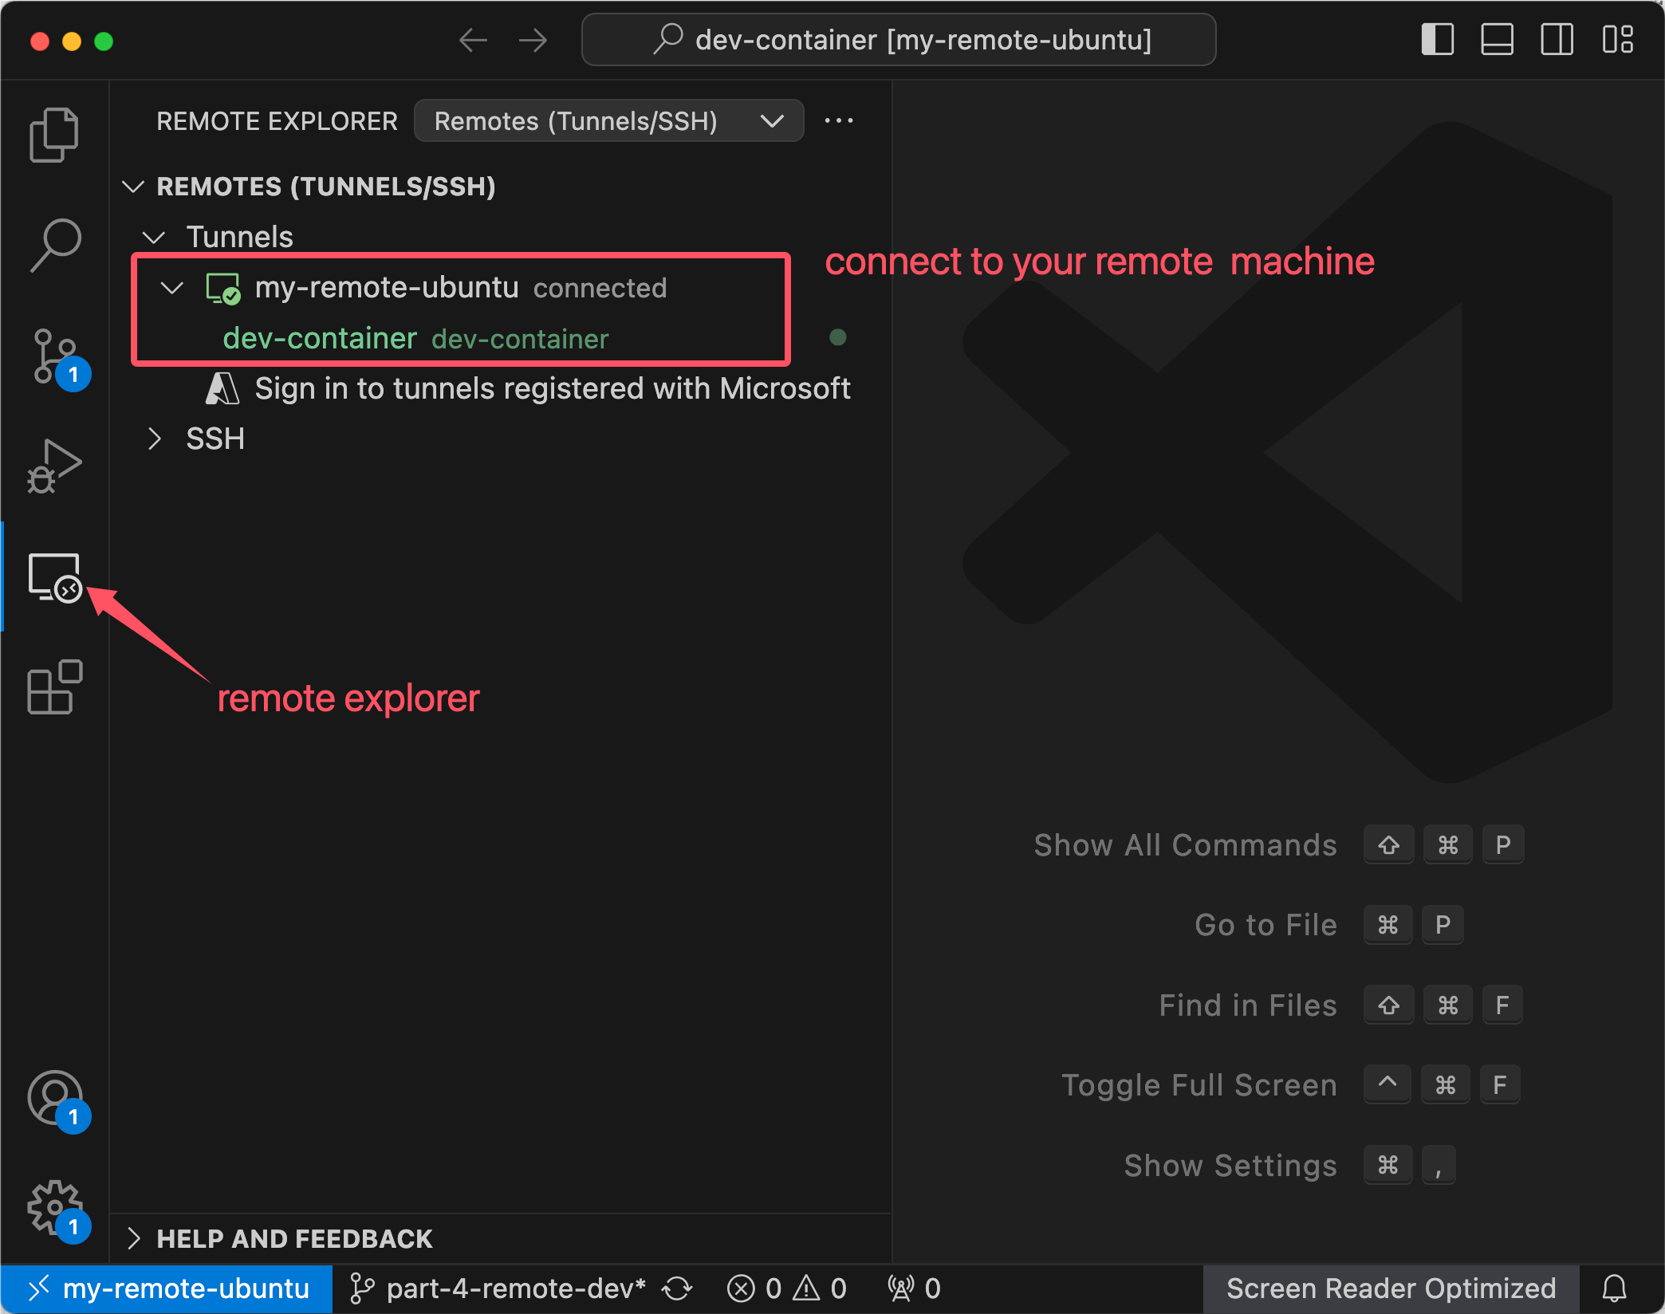Toggle the primary side bar
Viewport: 1665px width, 1314px height.
point(1438,39)
